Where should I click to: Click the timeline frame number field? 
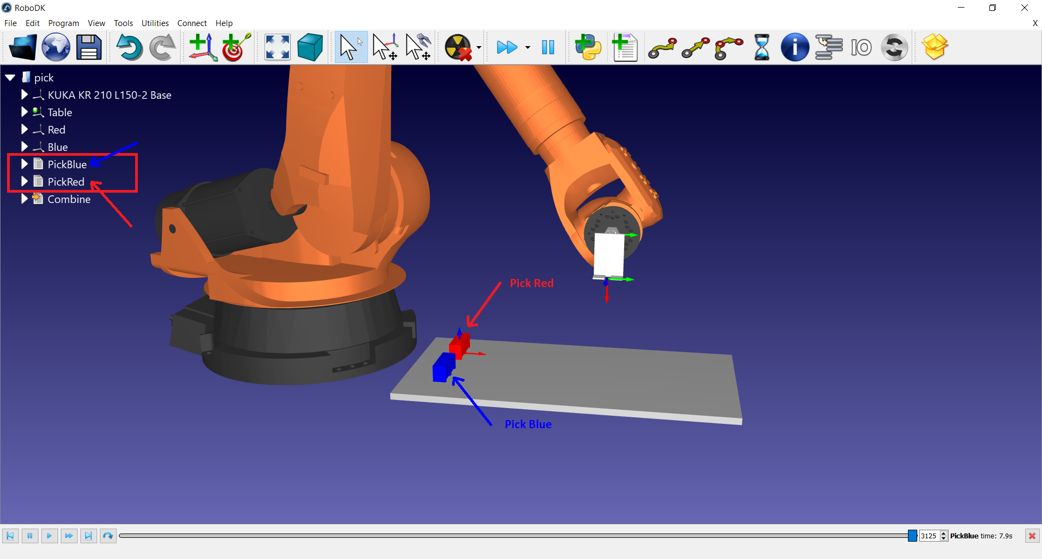[x=929, y=536]
